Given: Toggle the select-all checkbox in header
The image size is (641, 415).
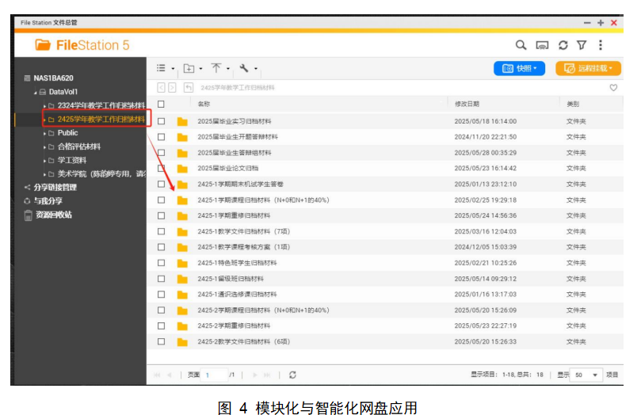Looking at the screenshot, I should (161, 104).
